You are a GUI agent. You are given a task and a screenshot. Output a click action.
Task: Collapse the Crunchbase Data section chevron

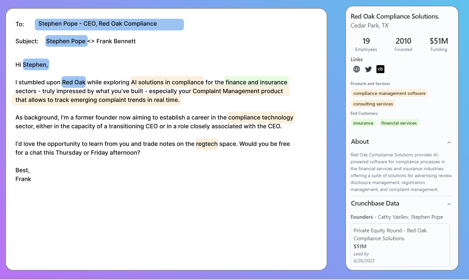[x=449, y=204]
